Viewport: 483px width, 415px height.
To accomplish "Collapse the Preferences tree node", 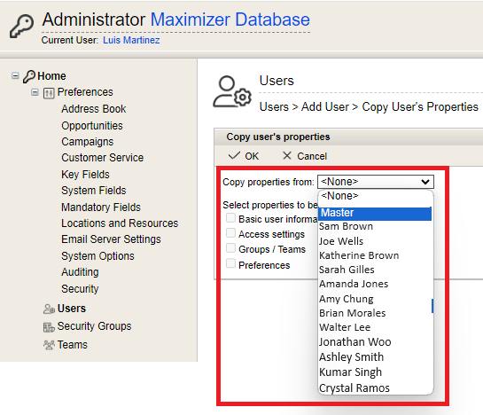I will pos(35,92).
